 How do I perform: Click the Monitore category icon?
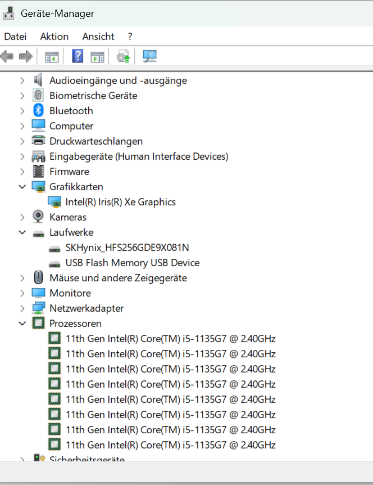click(38, 293)
